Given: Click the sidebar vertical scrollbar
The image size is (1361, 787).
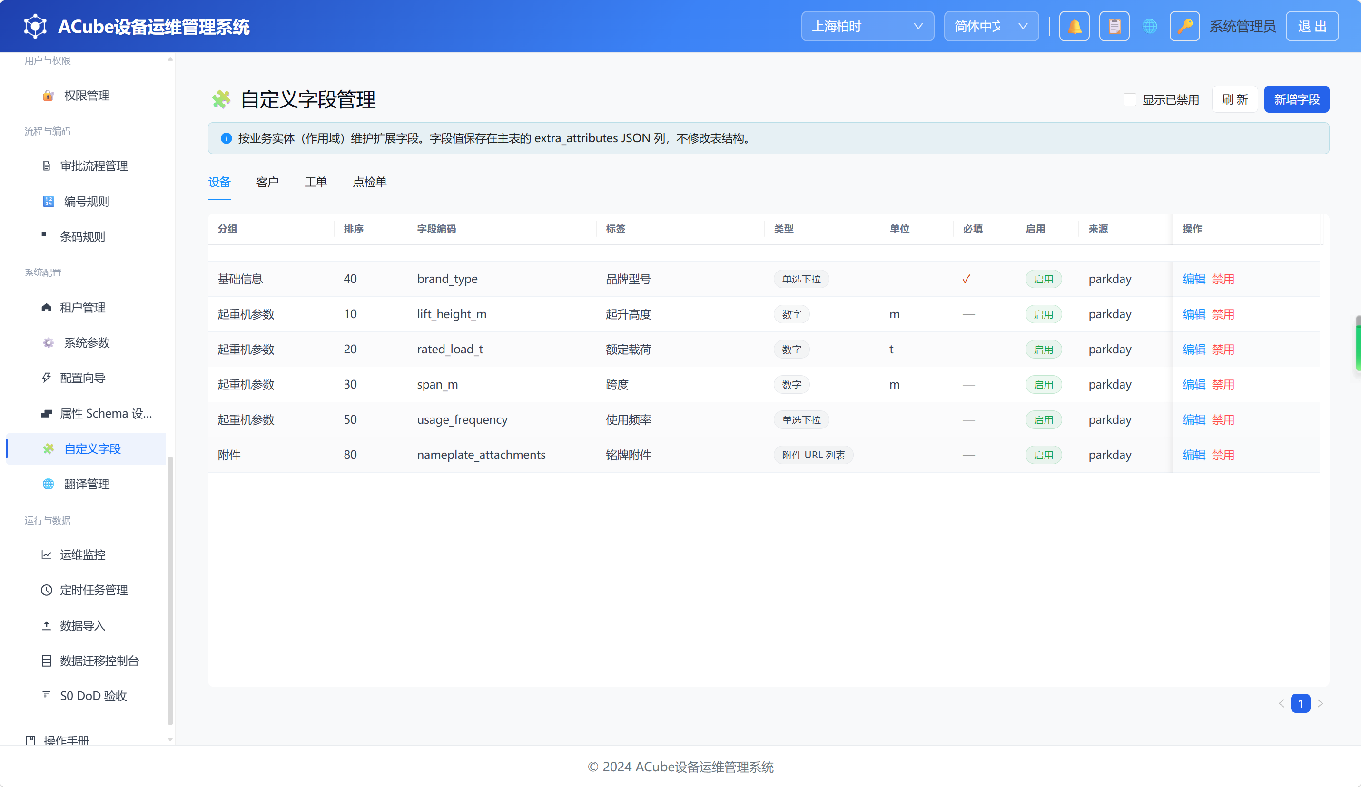Looking at the screenshot, I should [x=170, y=591].
